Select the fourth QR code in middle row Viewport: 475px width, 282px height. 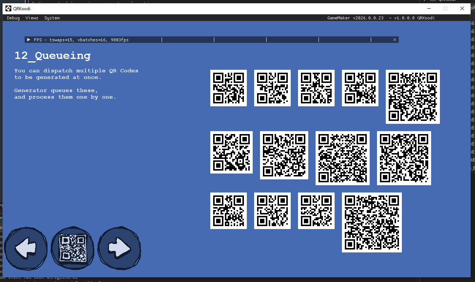[404, 158]
